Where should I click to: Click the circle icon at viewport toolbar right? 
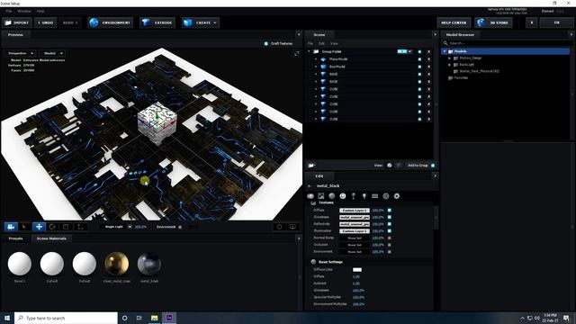pos(280,227)
